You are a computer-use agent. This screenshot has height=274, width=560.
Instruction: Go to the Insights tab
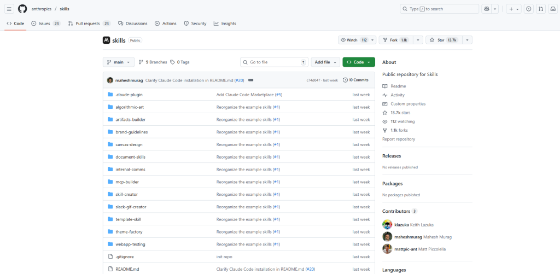point(225,24)
